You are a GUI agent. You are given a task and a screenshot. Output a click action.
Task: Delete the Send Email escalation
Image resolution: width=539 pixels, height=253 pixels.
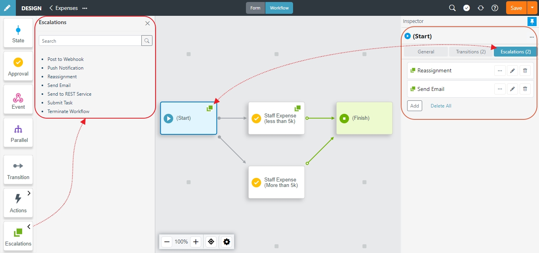coord(525,89)
